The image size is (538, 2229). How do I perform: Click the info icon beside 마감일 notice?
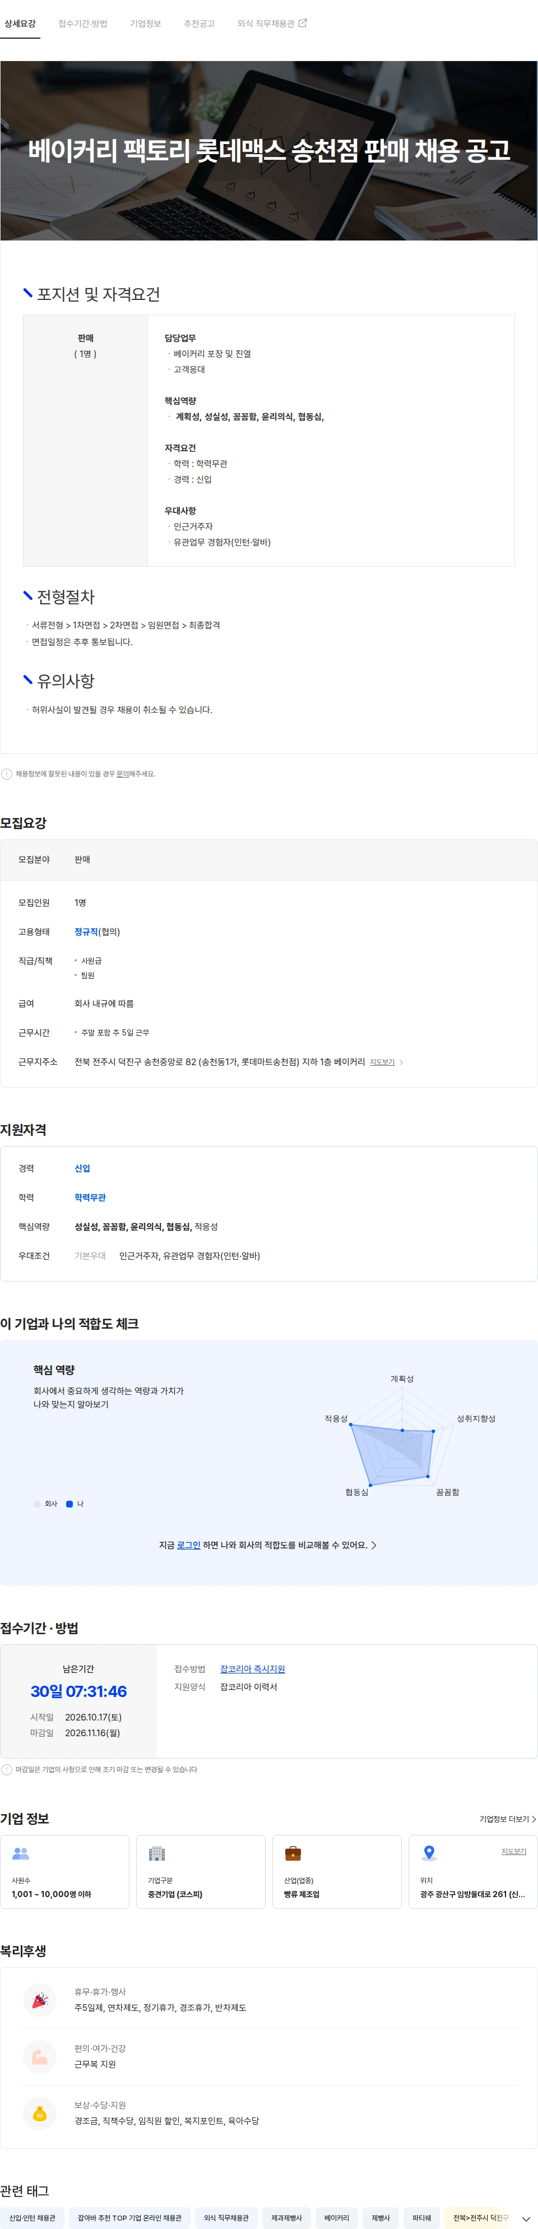[x=7, y=1769]
